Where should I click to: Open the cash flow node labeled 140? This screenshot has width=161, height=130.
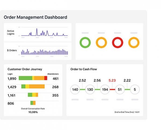click(75, 90)
